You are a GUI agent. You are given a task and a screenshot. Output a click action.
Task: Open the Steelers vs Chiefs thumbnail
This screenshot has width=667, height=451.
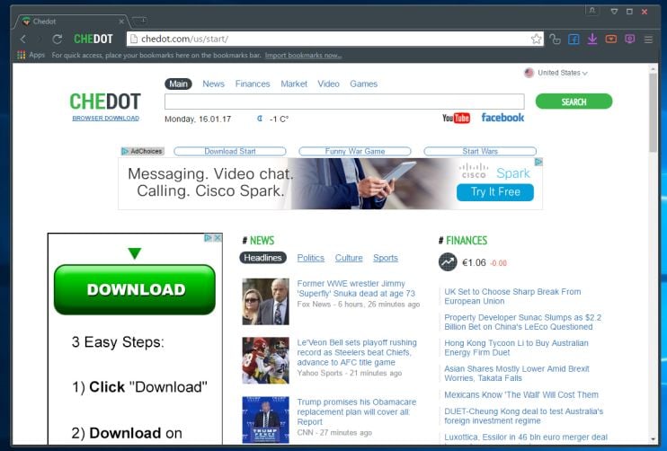pos(265,360)
